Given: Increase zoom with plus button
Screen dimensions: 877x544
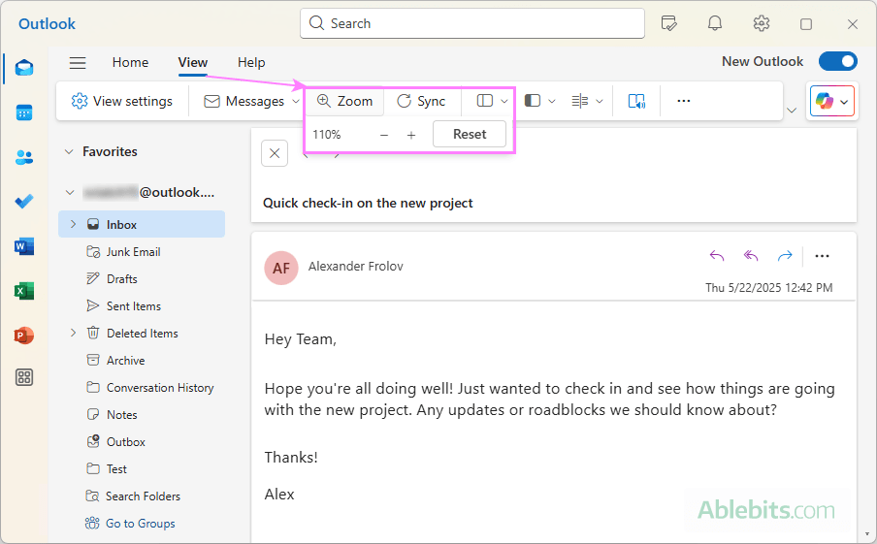Looking at the screenshot, I should point(411,135).
